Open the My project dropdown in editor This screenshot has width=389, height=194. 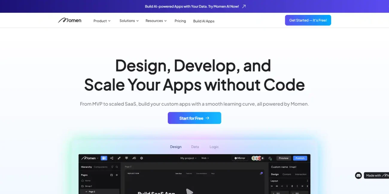point(189,158)
